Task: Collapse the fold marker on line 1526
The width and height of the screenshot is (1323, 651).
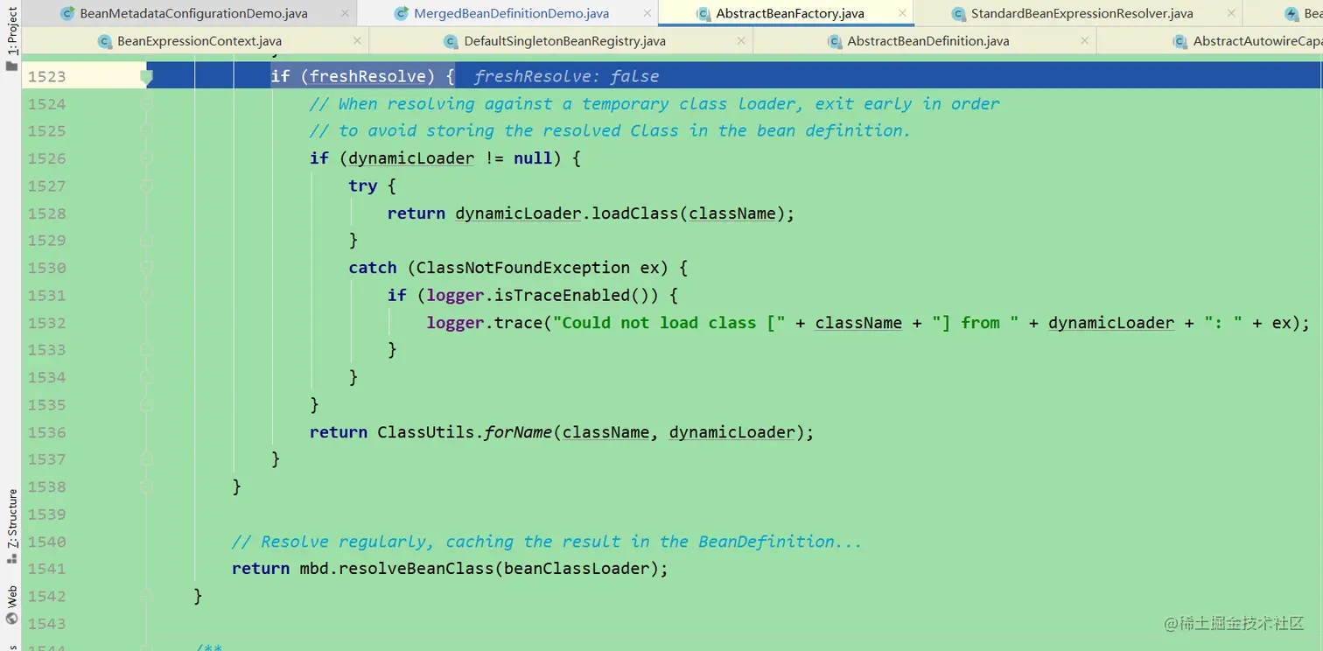Action: [147, 158]
